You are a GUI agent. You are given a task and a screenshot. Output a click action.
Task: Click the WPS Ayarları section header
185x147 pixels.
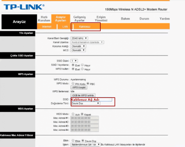pyautogui.click(x=18, y=74)
